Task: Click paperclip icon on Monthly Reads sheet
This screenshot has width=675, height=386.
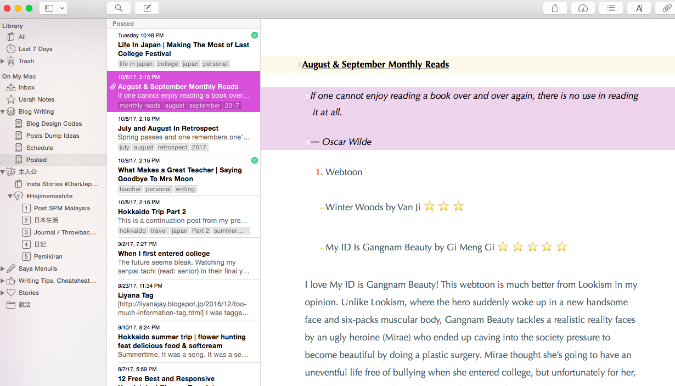Action: (113, 87)
